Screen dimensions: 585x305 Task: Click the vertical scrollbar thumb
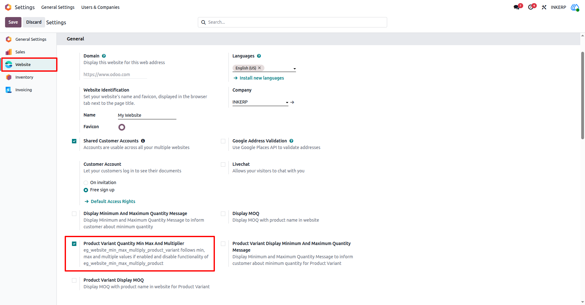(x=582, y=95)
